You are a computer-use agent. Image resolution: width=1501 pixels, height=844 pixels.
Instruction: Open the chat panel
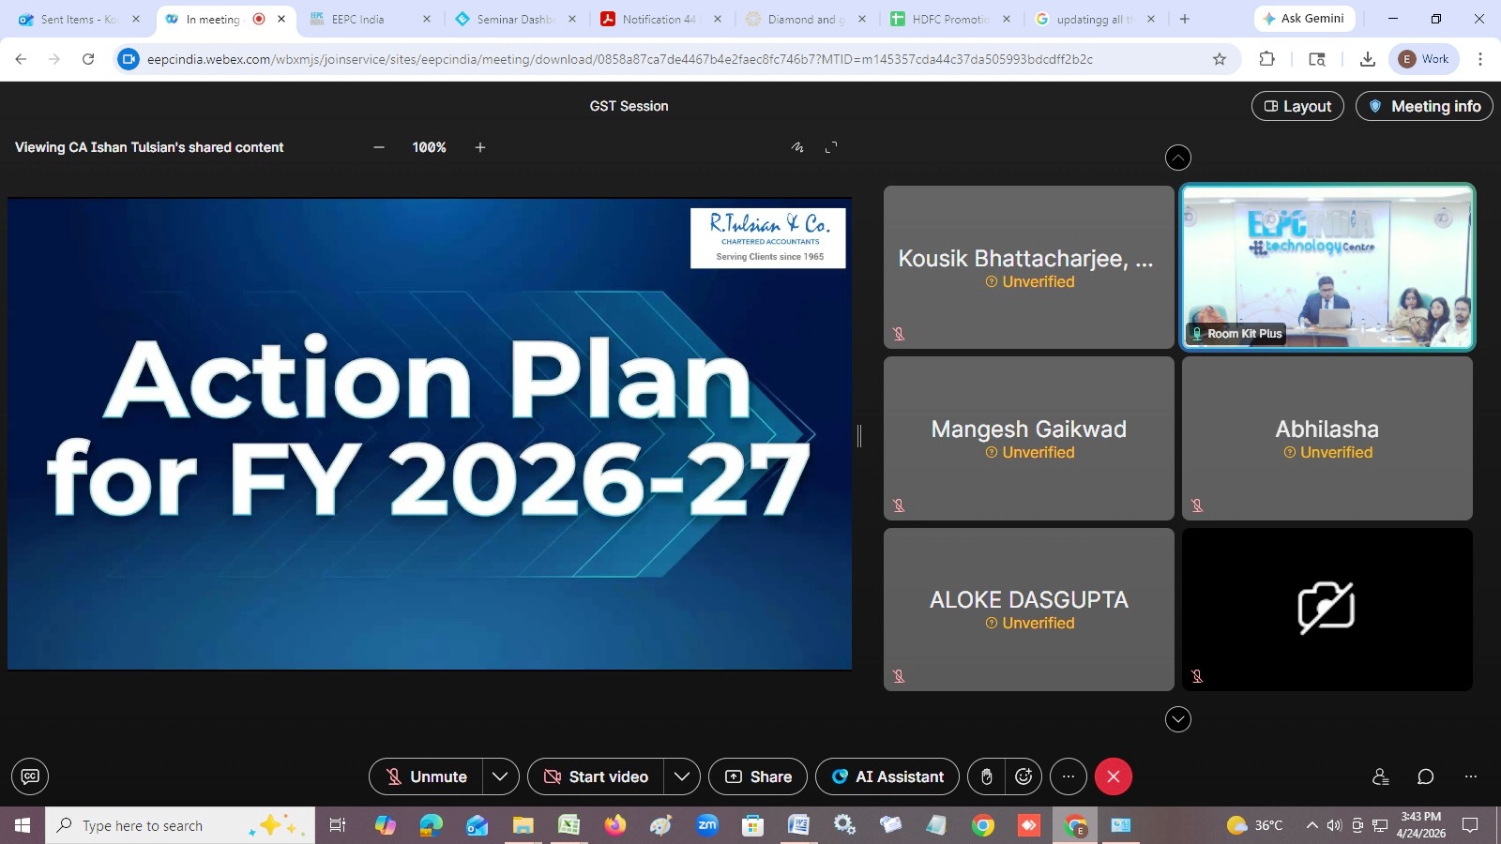(x=1425, y=776)
